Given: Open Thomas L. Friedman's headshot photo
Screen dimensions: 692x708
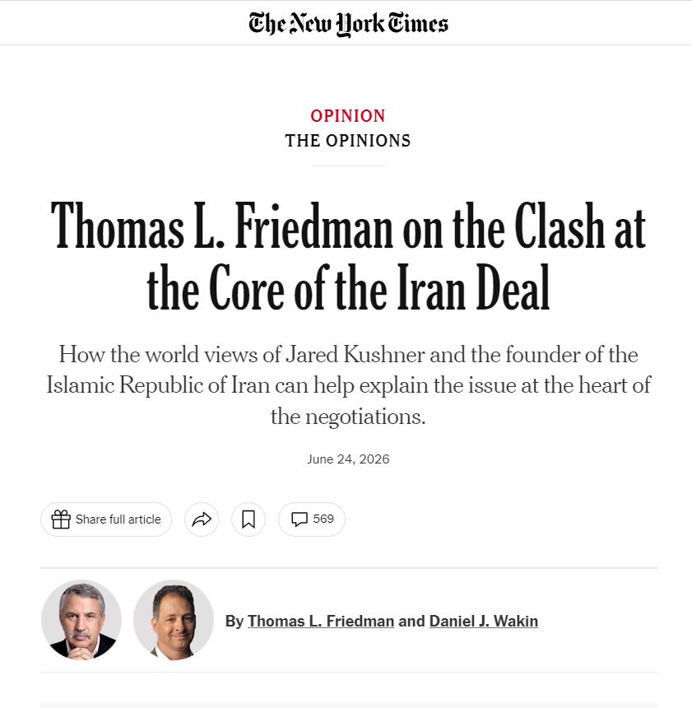Looking at the screenshot, I should 81,620.
